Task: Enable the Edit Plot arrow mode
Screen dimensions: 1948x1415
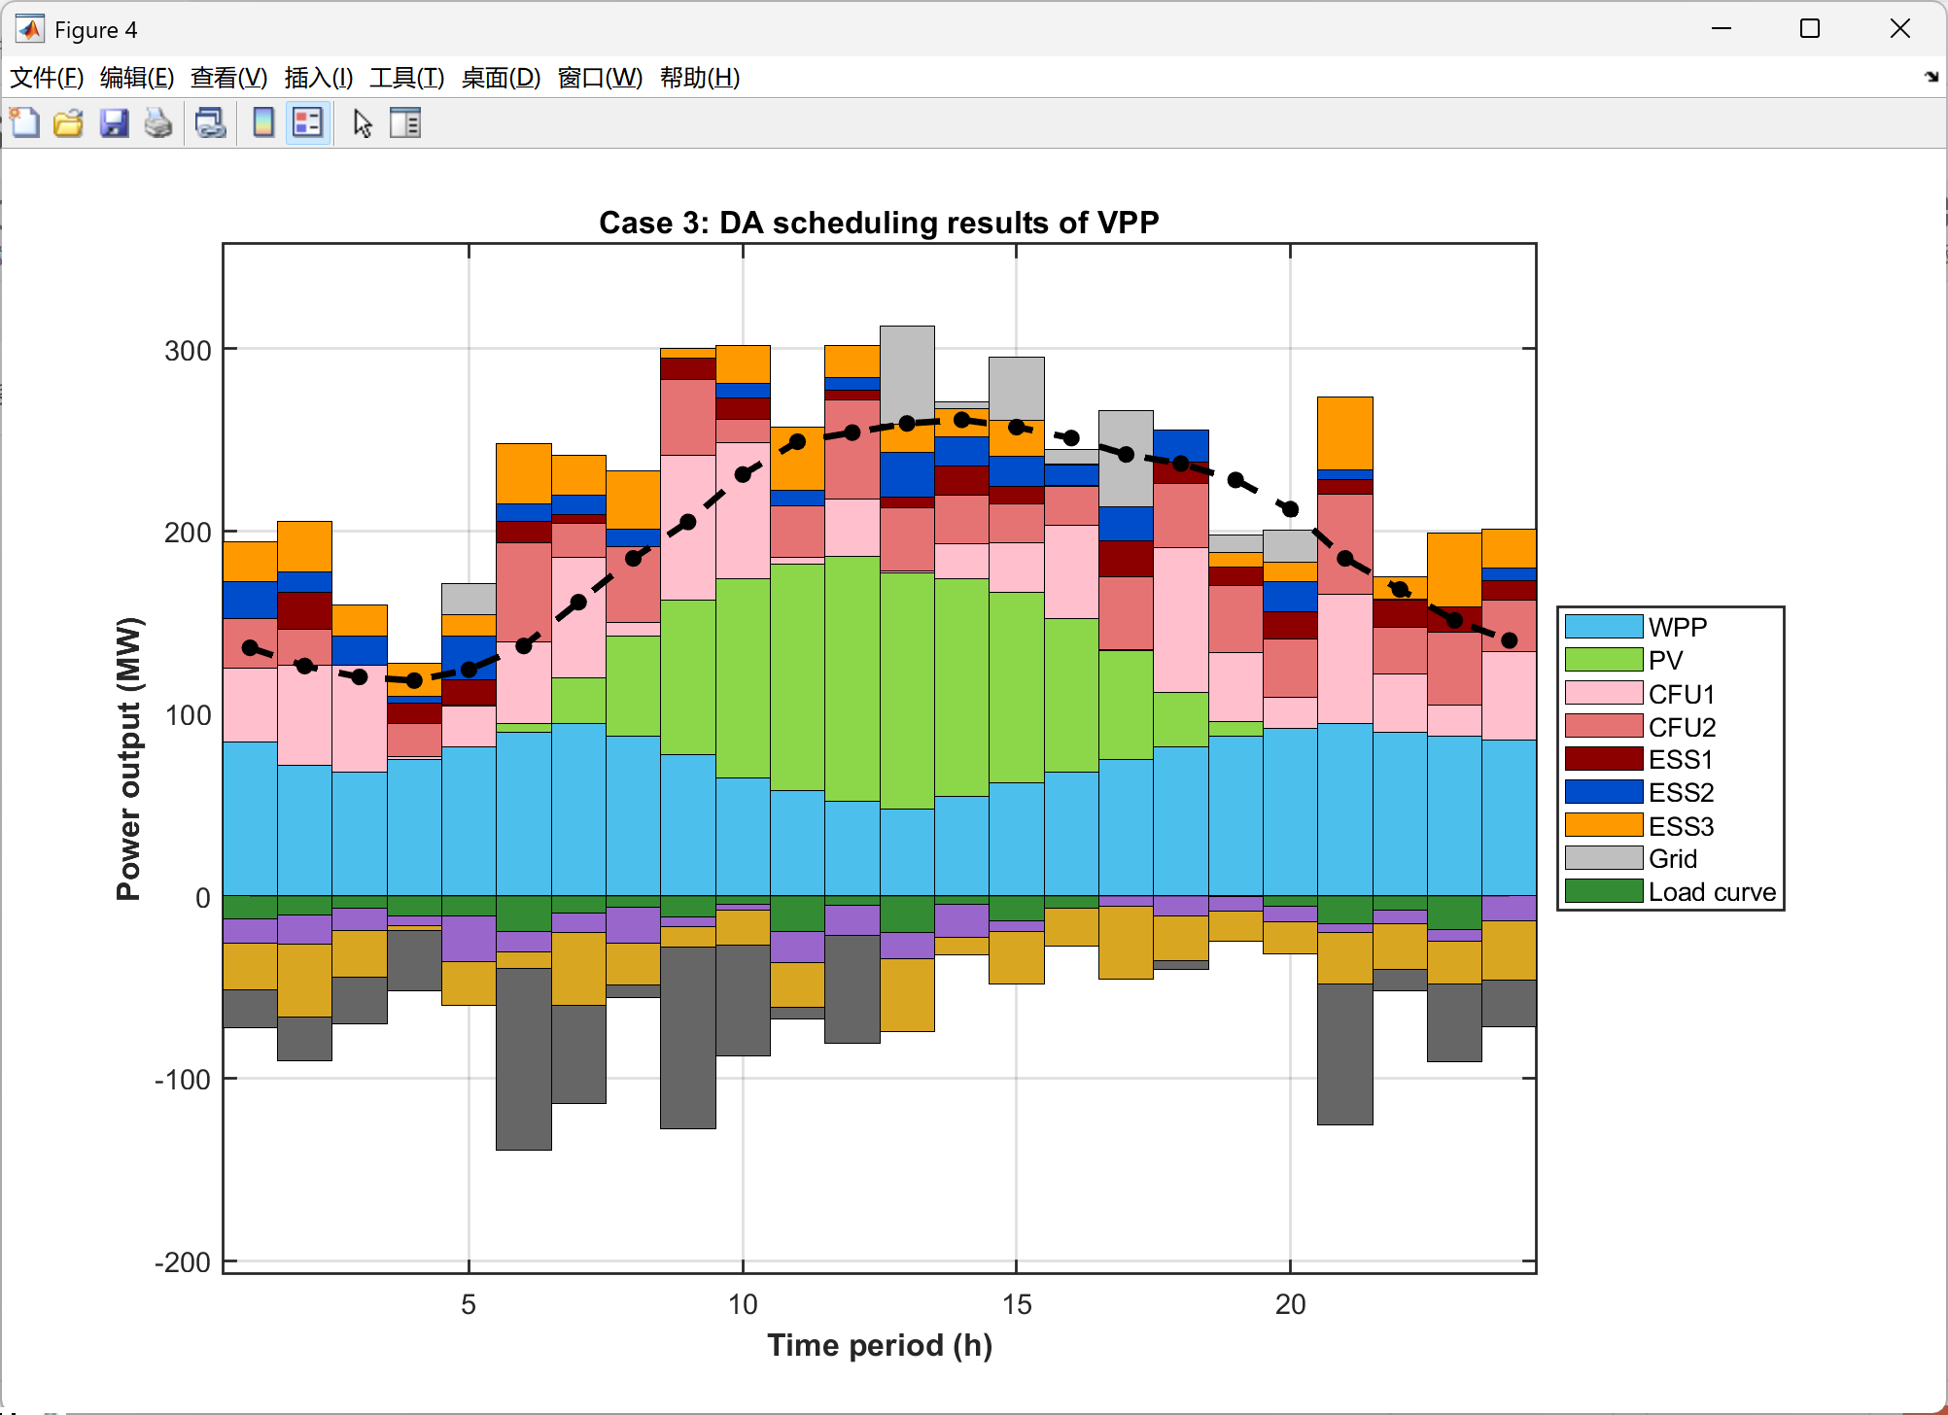Action: pos(363,123)
